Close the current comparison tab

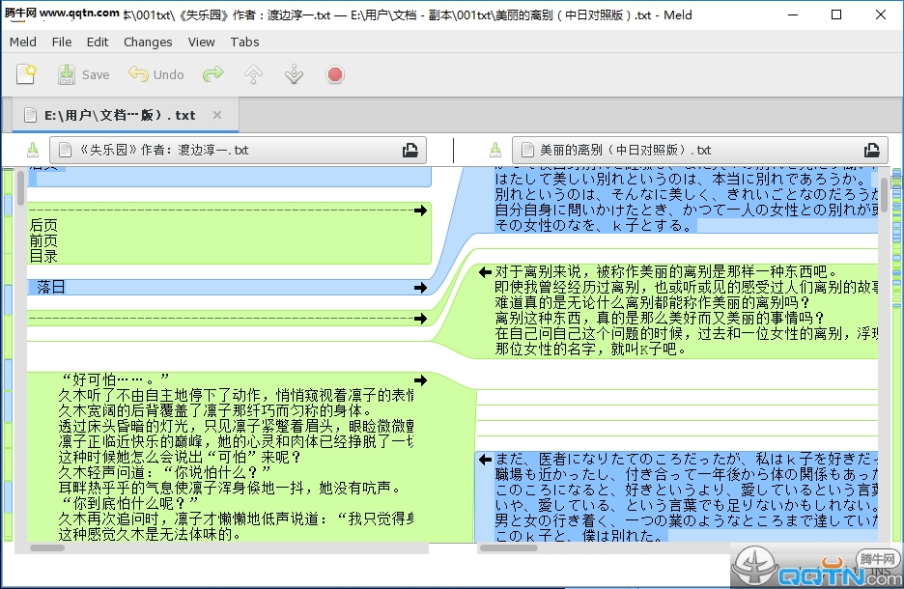click(217, 114)
